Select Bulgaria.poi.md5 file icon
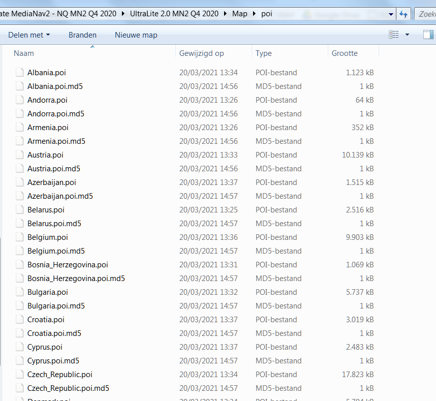The height and width of the screenshot is (401, 436). (19, 306)
